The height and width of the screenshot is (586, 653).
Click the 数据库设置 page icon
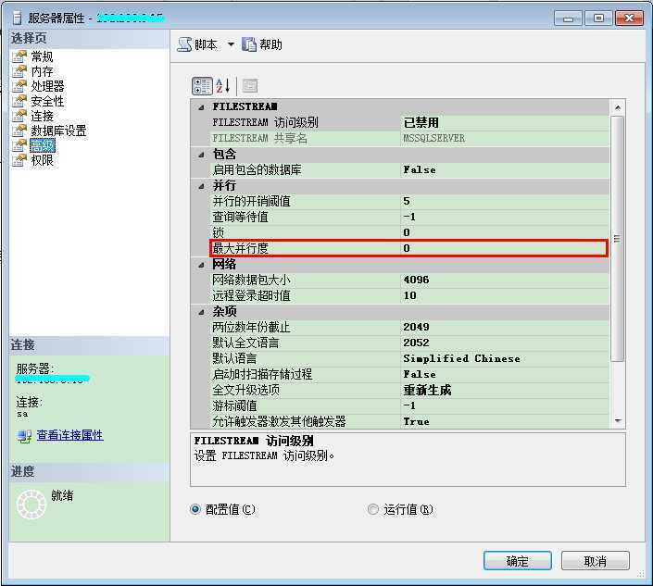click(x=19, y=131)
